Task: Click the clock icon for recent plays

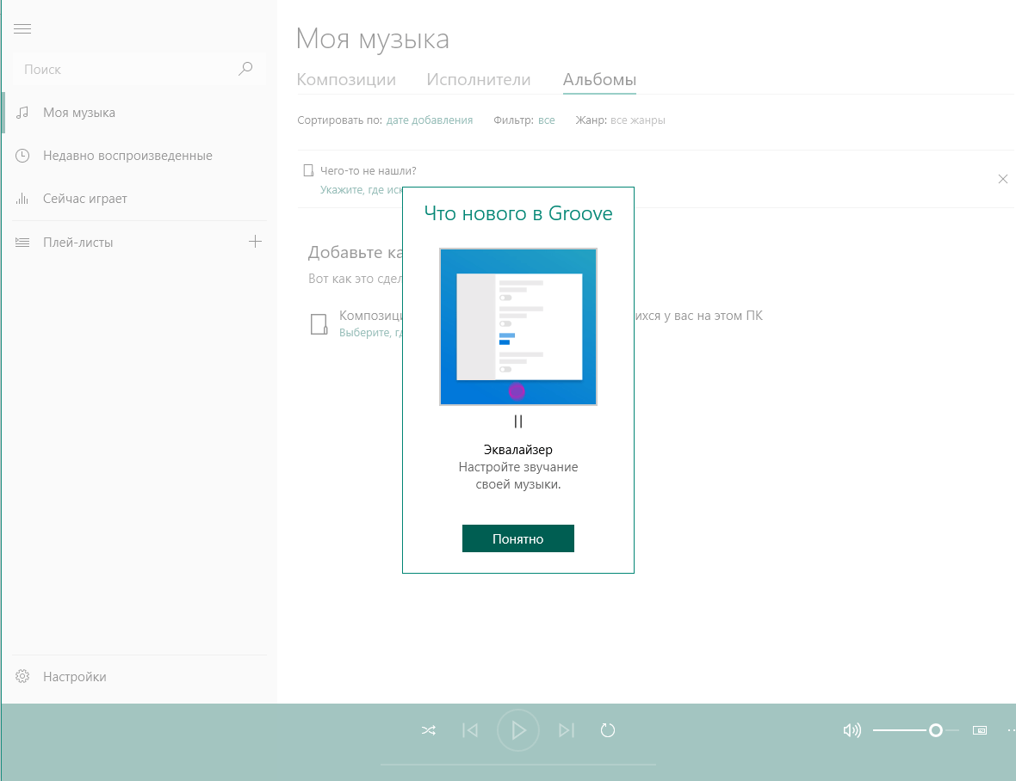Action: (x=22, y=156)
